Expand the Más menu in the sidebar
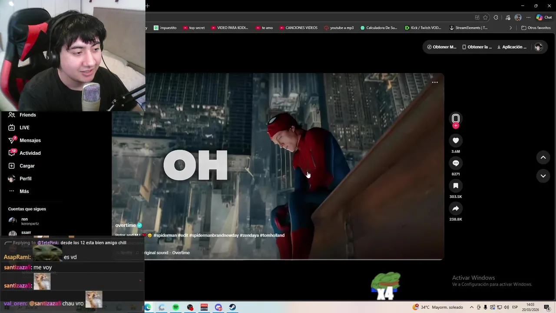 click(19, 191)
